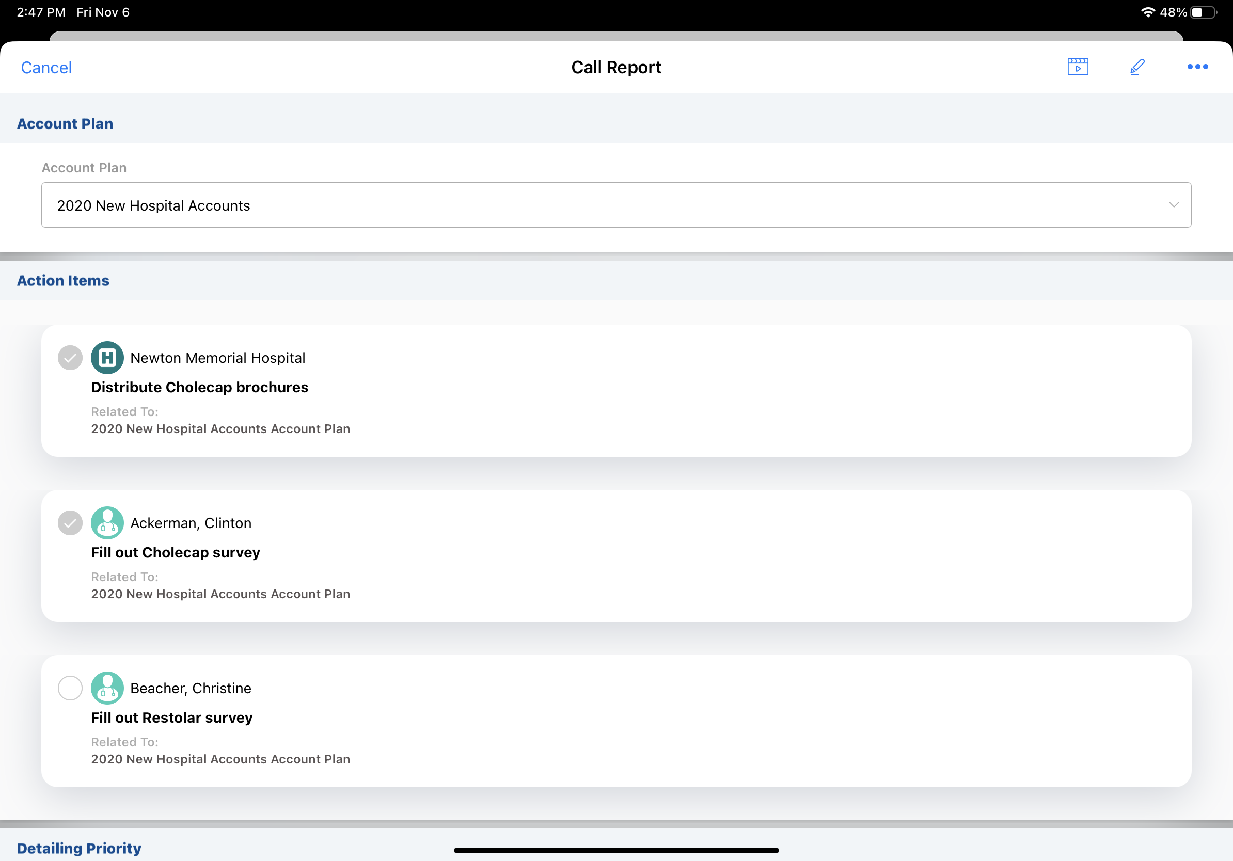Image resolution: width=1233 pixels, height=861 pixels.
Task: Uncheck Distribute Cholecap brochures action item
Action: click(x=70, y=358)
